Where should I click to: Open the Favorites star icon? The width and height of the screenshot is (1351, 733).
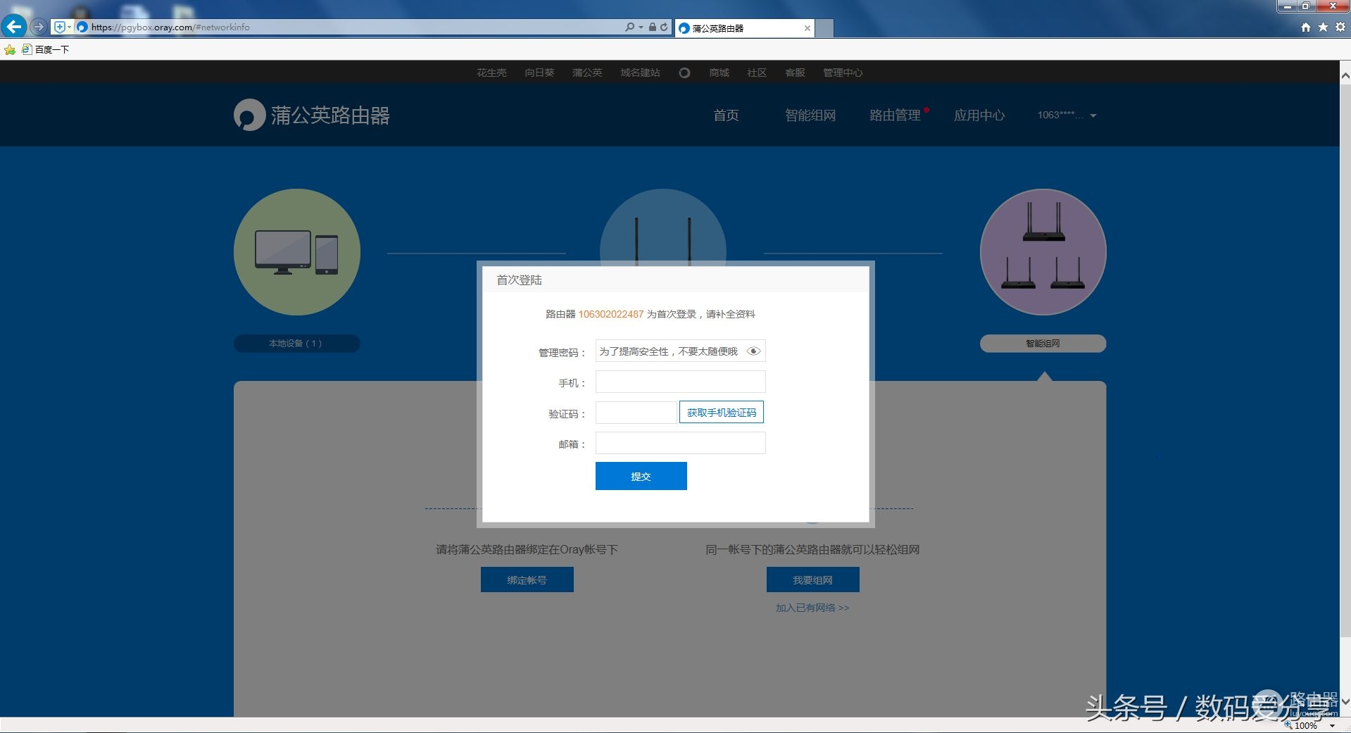point(1323,27)
